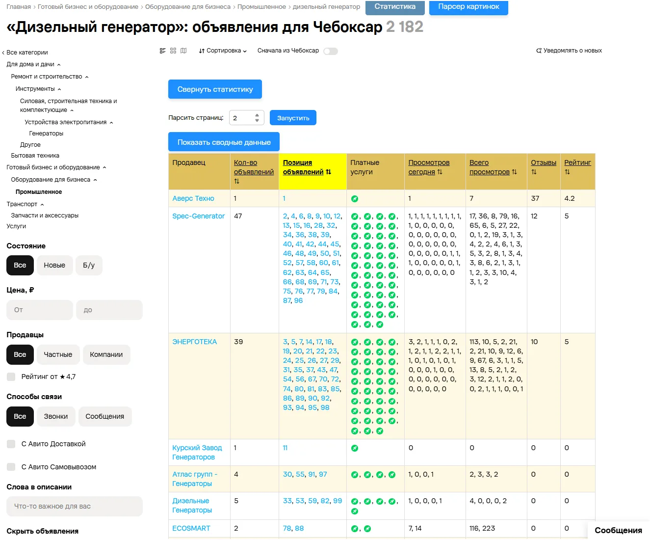650x540 pixels.
Task: Click sort arrows beside Всего просмотров
Action: point(515,172)
